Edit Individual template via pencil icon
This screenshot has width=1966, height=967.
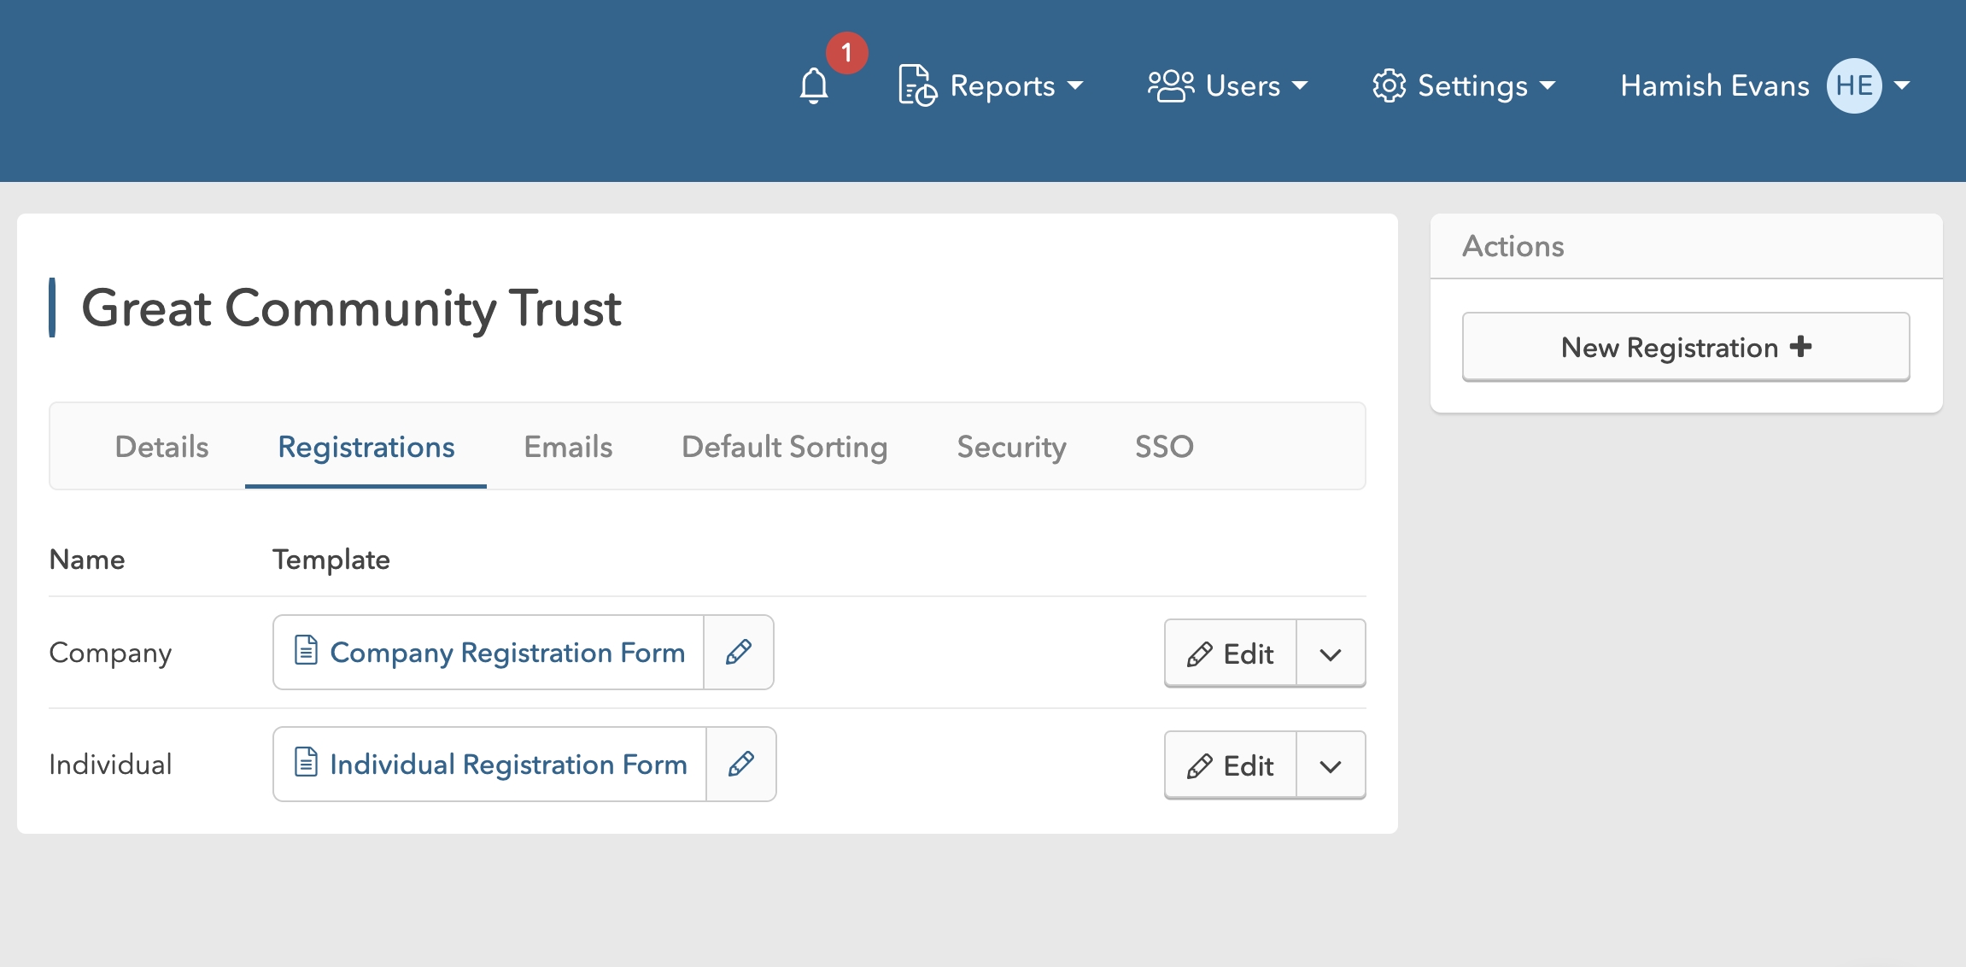(x=740, y=765)
